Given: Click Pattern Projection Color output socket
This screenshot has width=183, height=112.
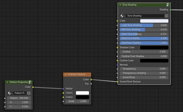Looking at the screenshot, I should 33,87.
